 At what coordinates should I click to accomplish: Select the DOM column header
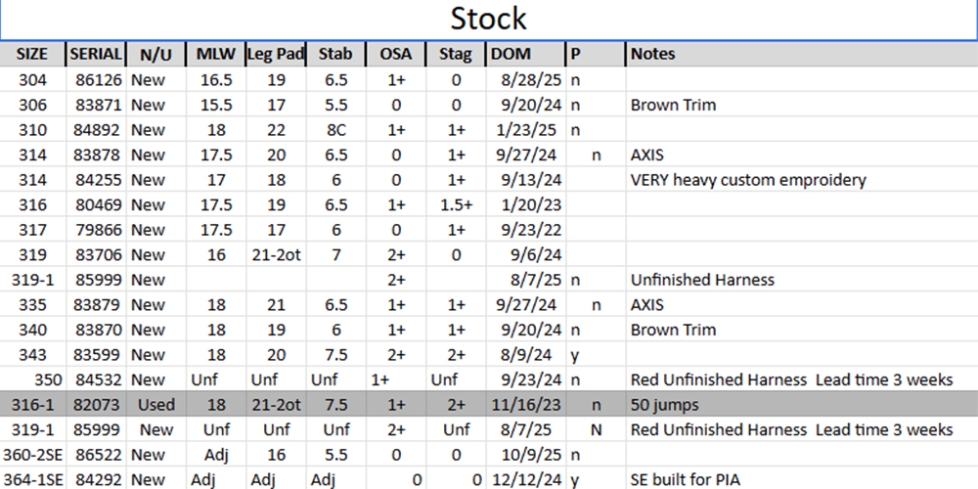coord(511,54)
